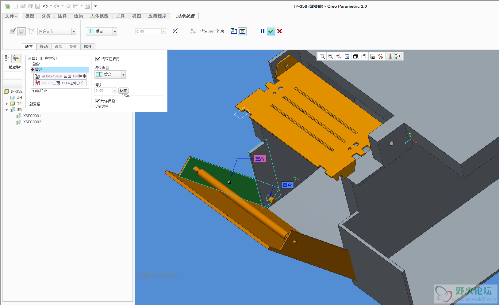
Task: Click the 反向 flip button
Action: pos(124,91)
